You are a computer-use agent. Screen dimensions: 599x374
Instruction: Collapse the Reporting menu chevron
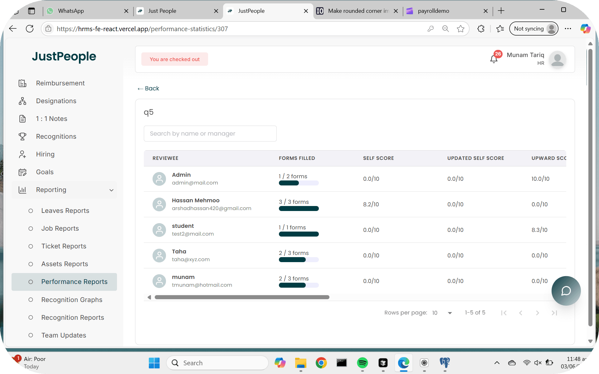point(111,190)
